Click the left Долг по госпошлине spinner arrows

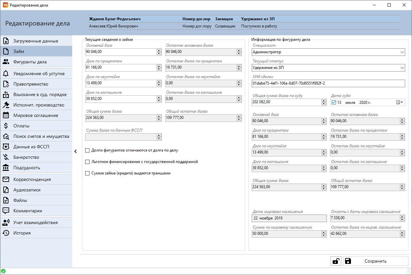pos(159,99)
